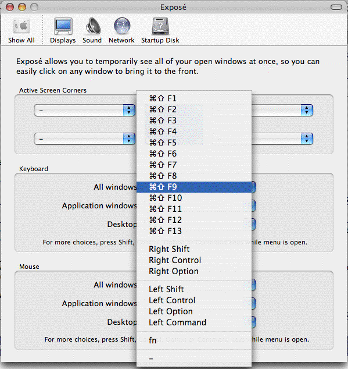Select Left Shift menu item

194,289
